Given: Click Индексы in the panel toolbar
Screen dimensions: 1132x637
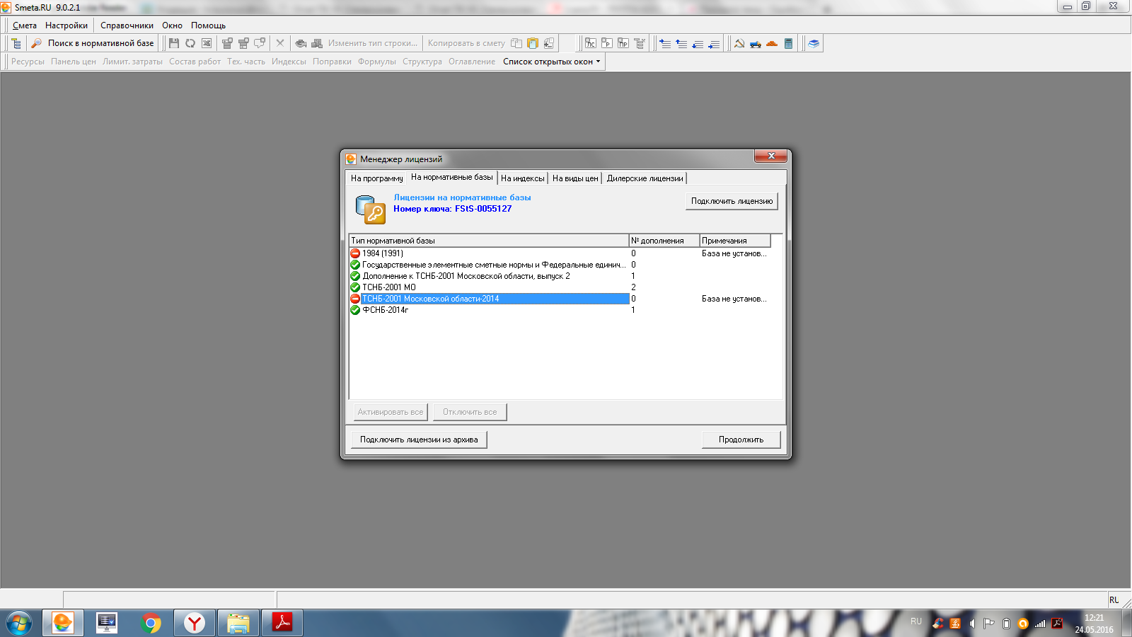Looking at the screenshot, I should point(289,62).
